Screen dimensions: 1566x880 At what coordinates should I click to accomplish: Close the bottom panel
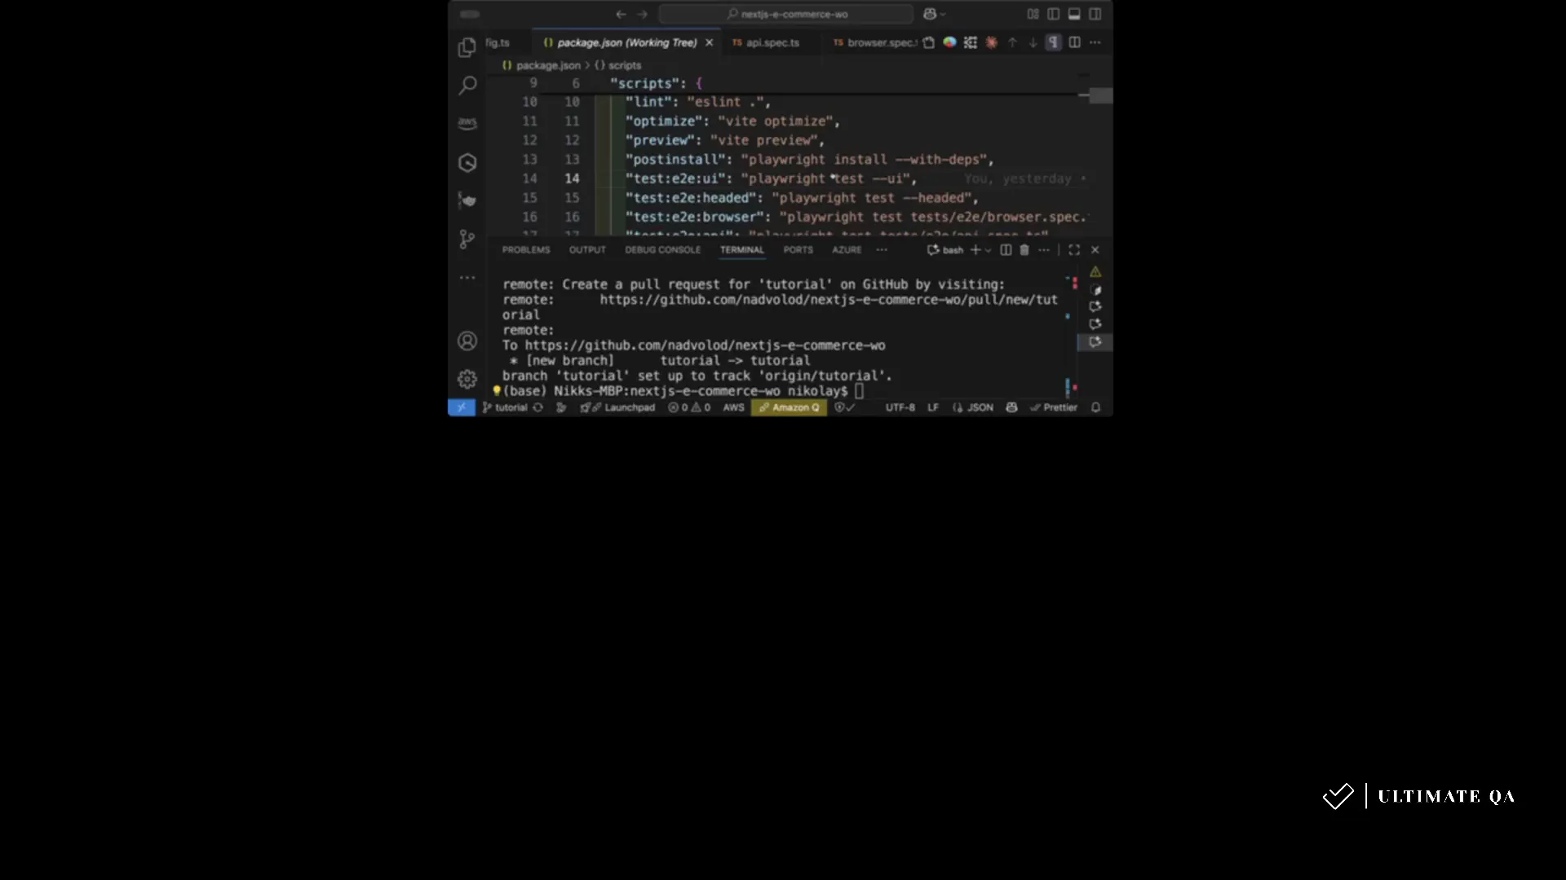1095,250
